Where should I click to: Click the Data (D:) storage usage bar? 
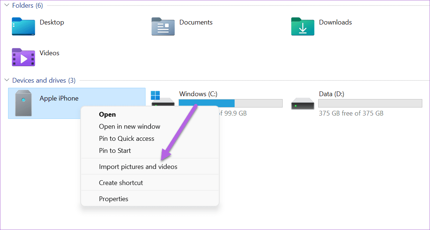point(370,103)
